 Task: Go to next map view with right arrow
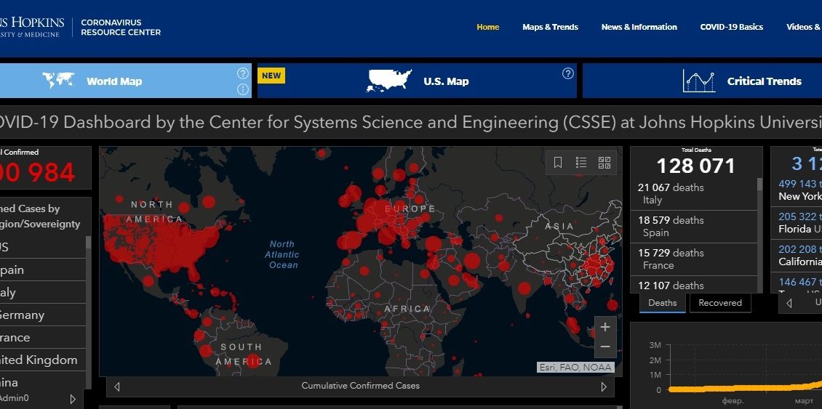click(603, 386)
